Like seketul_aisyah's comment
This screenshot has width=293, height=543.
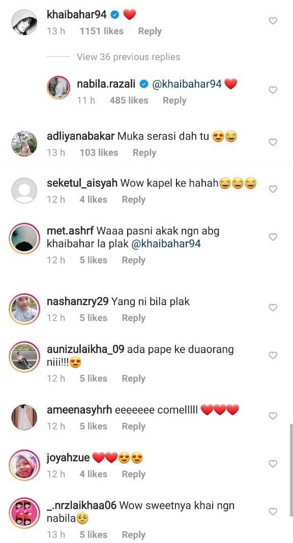(x=273, y=189)
